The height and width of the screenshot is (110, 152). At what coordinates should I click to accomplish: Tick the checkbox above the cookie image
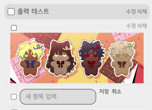click(14, 28)
